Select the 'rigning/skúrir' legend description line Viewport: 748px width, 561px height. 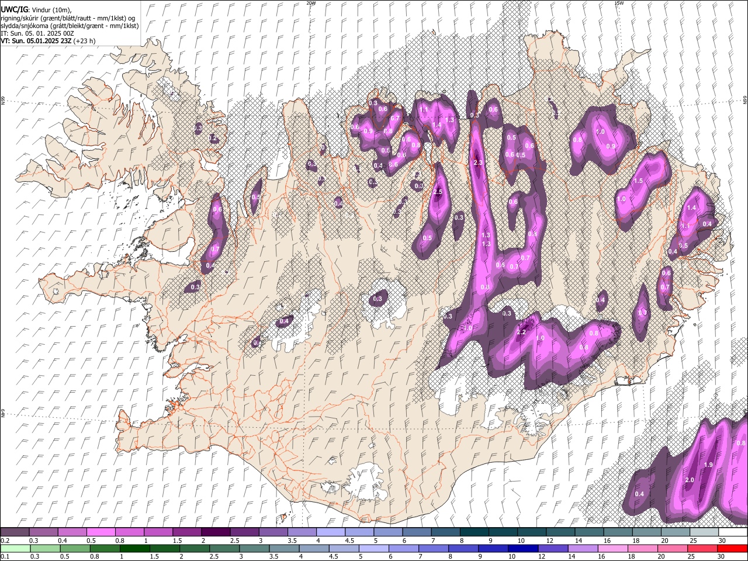[68, 18]
